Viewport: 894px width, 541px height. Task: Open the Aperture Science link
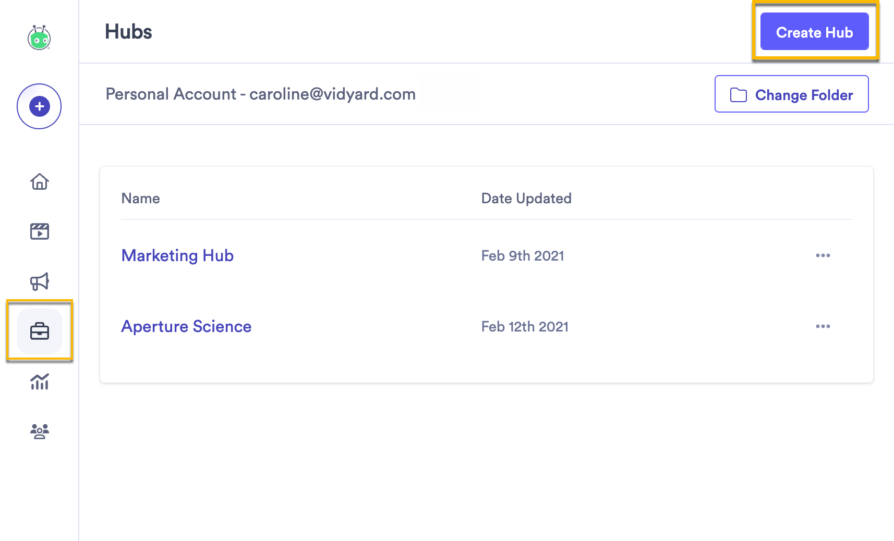point(186,326)
